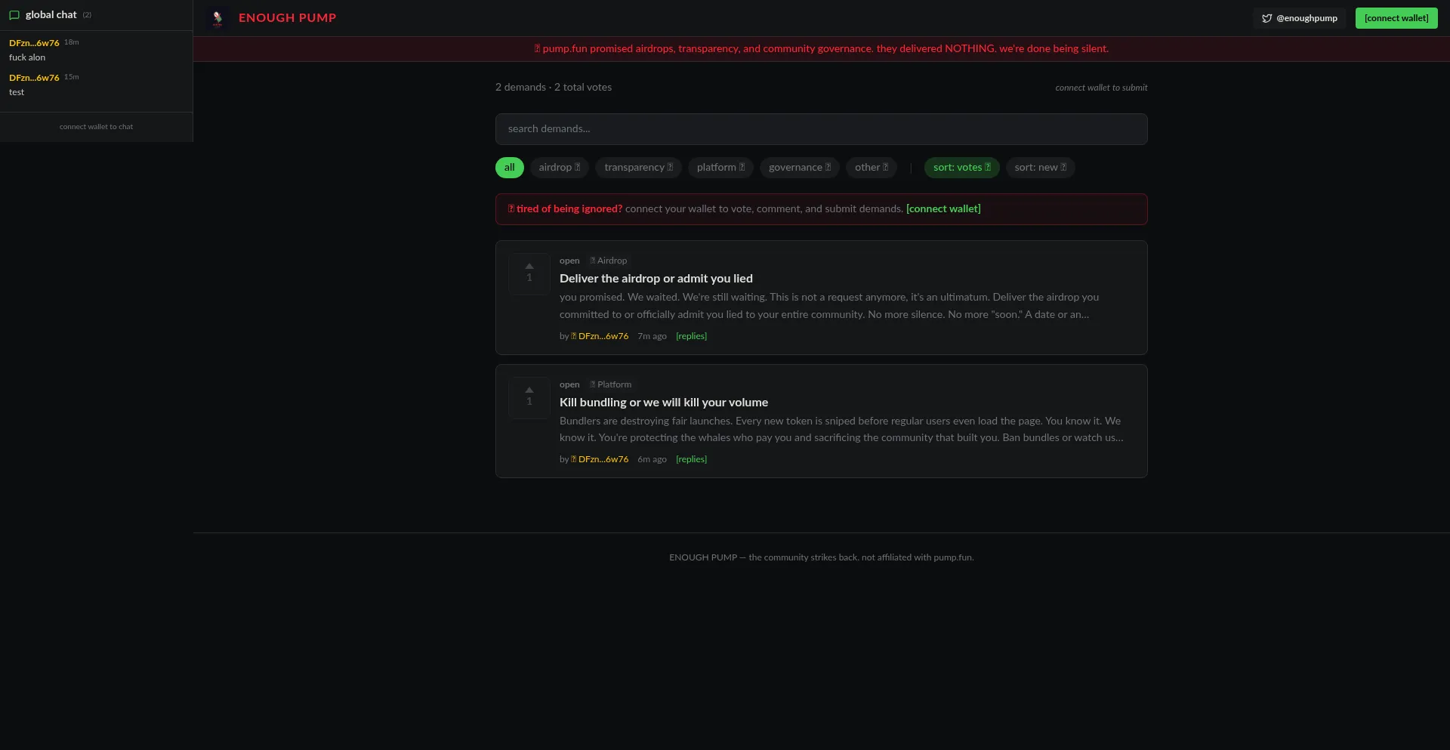Filter by platform category

[720, 168]
